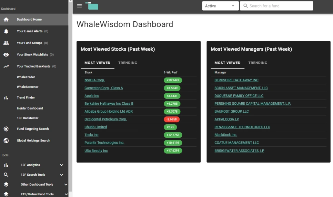Viewport: 333px width, 197px height.
Task: Click the layers icon beside Other Dashboard Tools
Action: coord(6,185)
